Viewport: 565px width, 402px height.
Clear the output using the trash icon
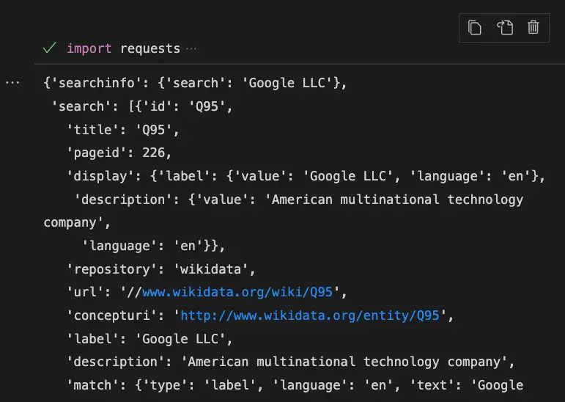[x=533, y=28]
